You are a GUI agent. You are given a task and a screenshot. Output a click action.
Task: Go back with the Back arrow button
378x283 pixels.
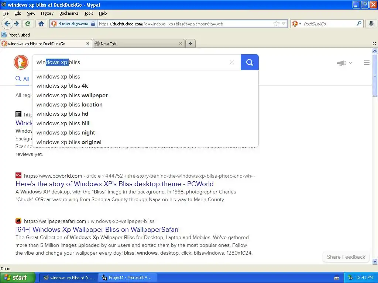(7, 24)
